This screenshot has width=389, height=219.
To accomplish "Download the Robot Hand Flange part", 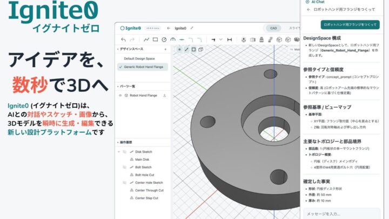I will [x=164, y=95].
